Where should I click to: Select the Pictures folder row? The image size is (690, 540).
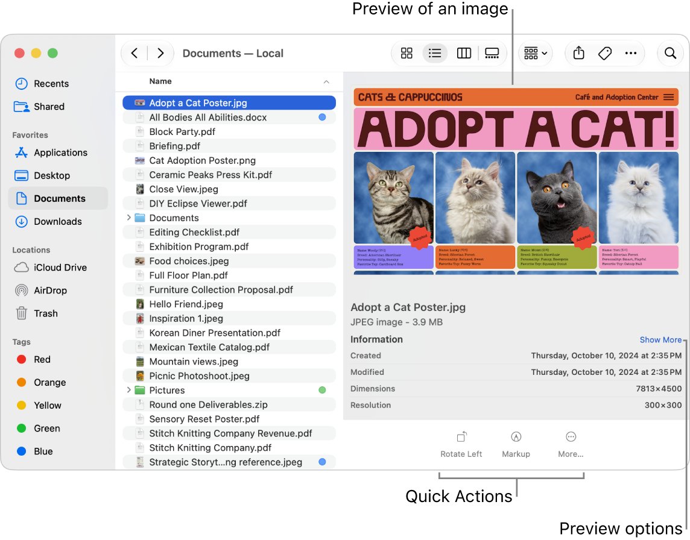[x=229, y=390]
